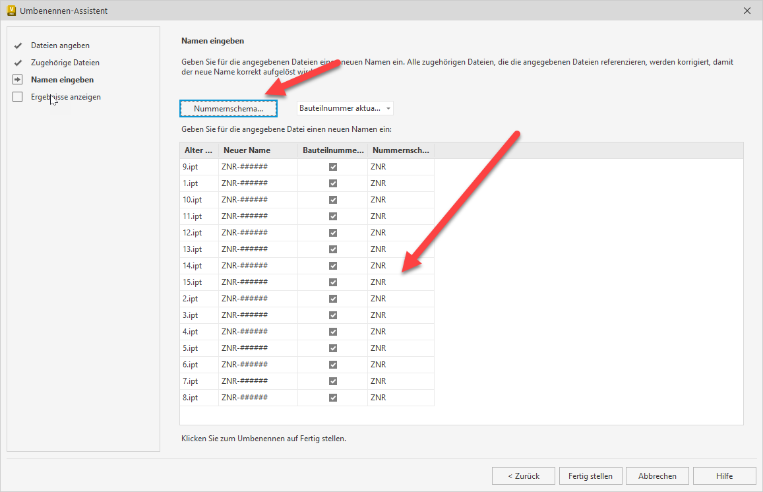The height and width of the screenshot is (492, 763).
Task: Click the Ergebnisse anzeigen step box icon
Action: [18, 97]
